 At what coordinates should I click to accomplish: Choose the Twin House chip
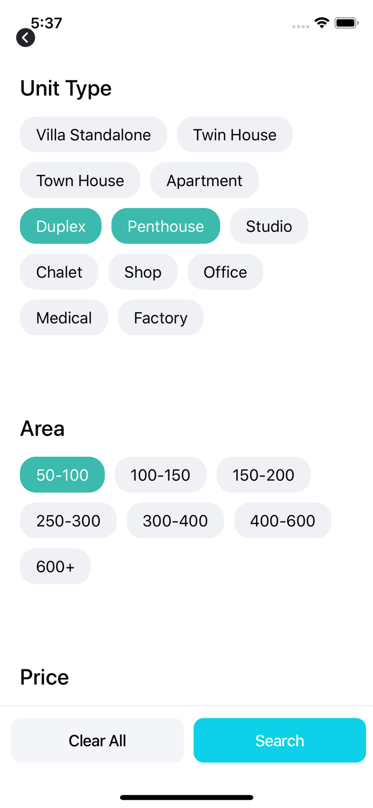235,135
